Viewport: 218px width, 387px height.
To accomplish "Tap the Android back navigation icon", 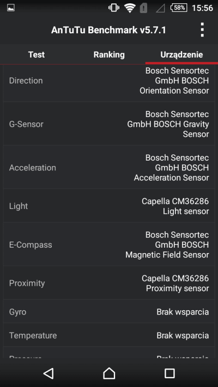I will coord(49,373).
